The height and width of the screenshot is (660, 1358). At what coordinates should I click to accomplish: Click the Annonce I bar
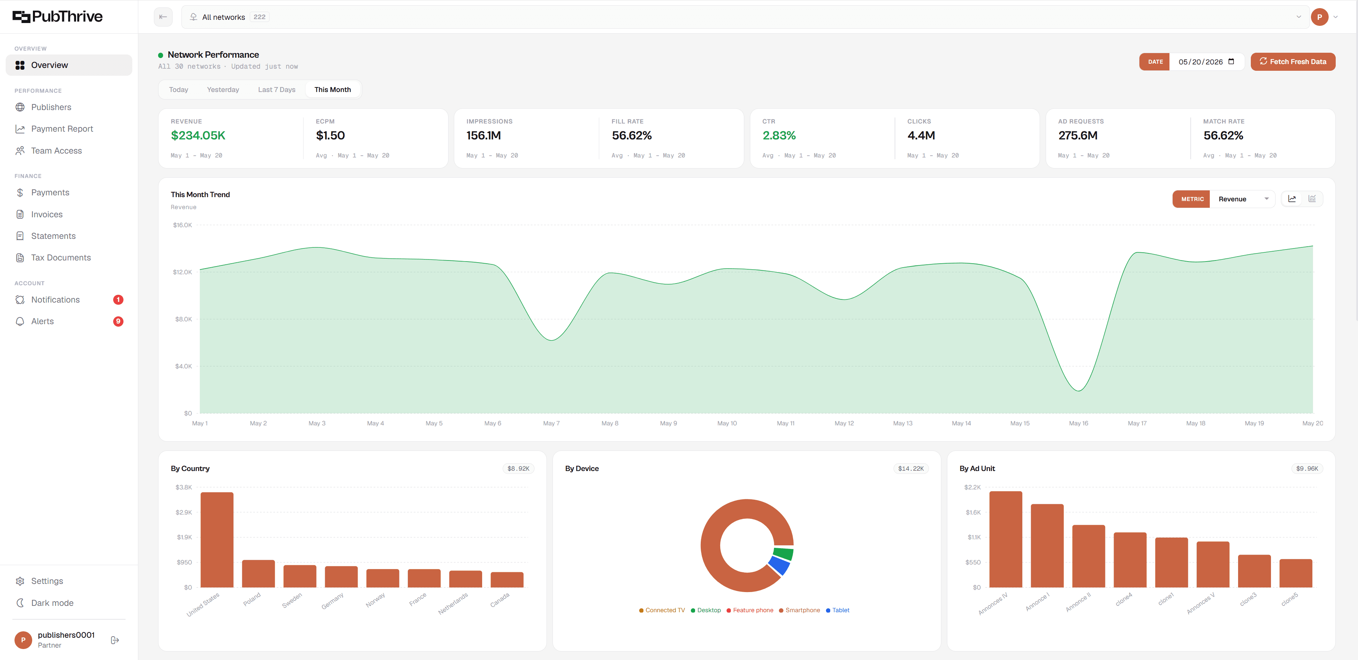tap(1047, 545)
